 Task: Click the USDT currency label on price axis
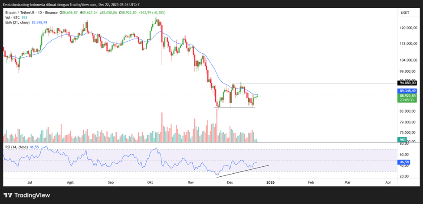tap(405, 13)
